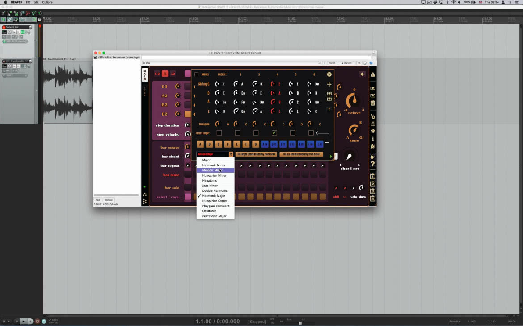Select Melodic Minor from the scale list
Image resolution: width=523 pixels, height=326 pixels.
[x=215, y=170]
